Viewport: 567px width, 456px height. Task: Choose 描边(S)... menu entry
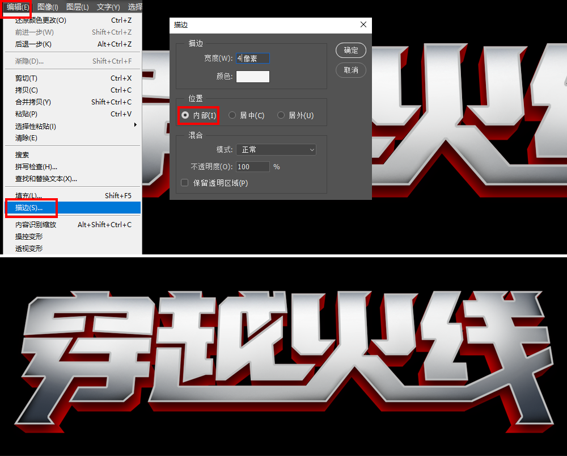pyautogui.click(x=73, y=207)
